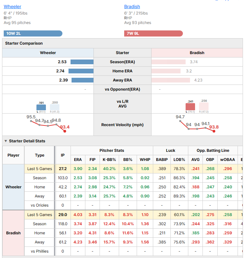Viewport: 245px width, 258px height.
Task: Click Bradish's away WHIP 1.56
Action: click(x=145, y=242)
